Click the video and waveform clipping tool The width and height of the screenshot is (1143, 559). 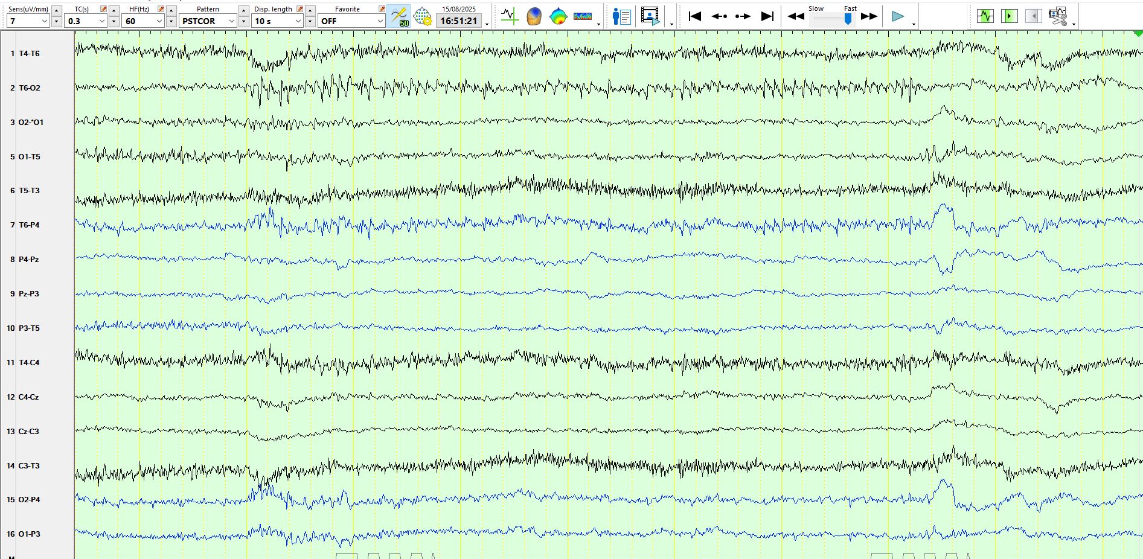(x=1058, y=16)
